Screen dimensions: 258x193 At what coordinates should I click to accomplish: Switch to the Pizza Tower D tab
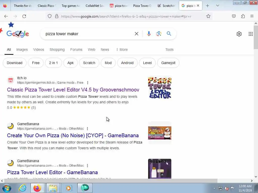pyautogui.click(x=143, y=6)
